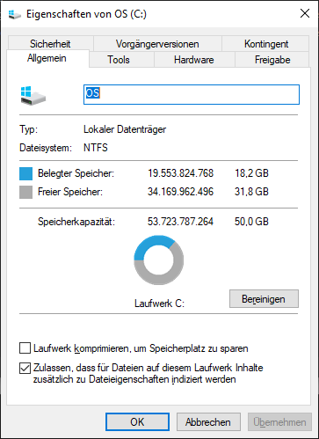
Task: Click the Abbrechen button
Action: [208, 421]
